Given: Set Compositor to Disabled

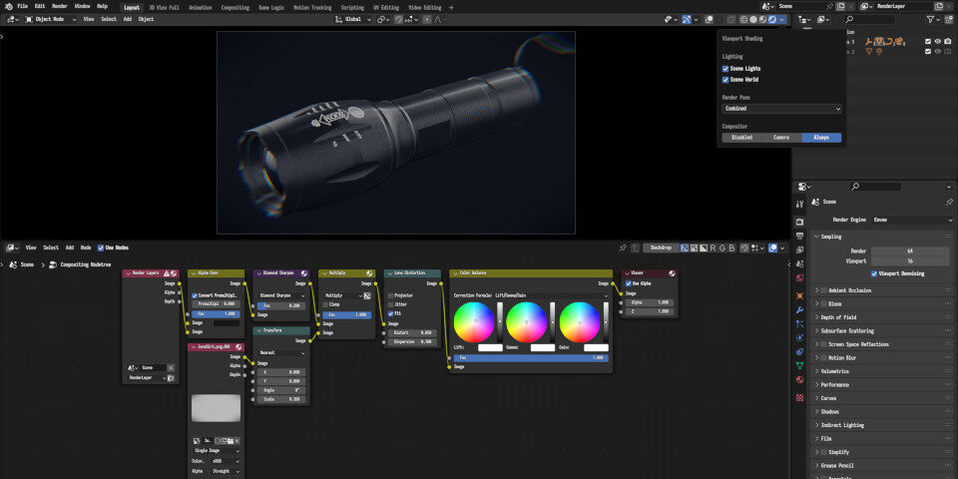Looking at the screenshot, I should [741, 137].
